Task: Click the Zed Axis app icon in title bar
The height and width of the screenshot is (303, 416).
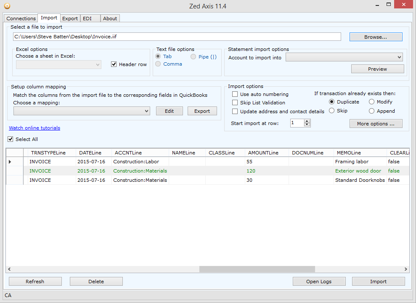Action: coord(7,6)
